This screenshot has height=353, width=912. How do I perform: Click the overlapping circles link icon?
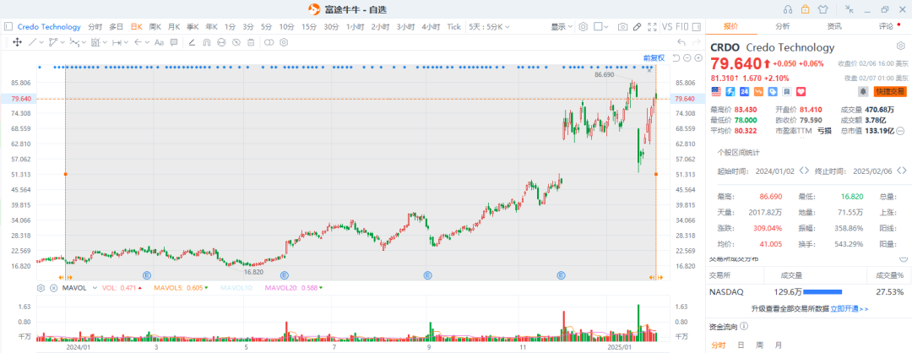(x=269, y=42)
